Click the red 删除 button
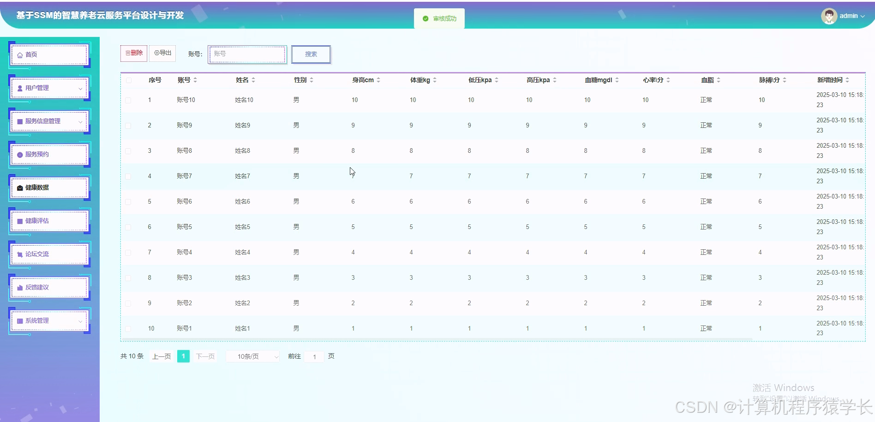 [x=134, y=53]
